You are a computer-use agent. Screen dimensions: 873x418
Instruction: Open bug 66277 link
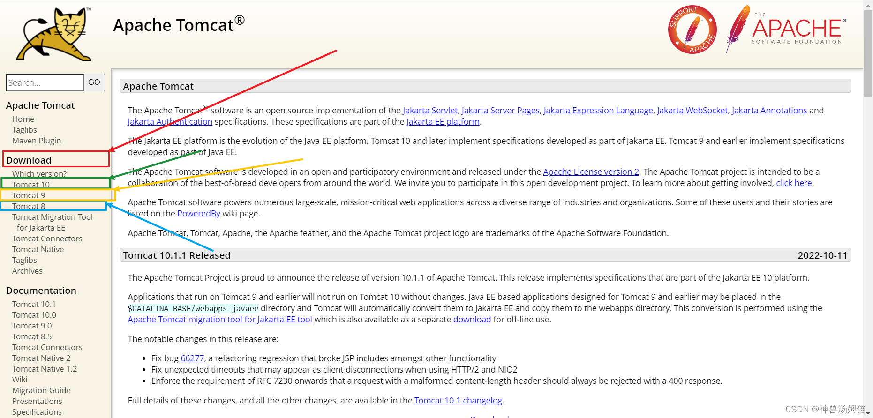click(192, 358)
